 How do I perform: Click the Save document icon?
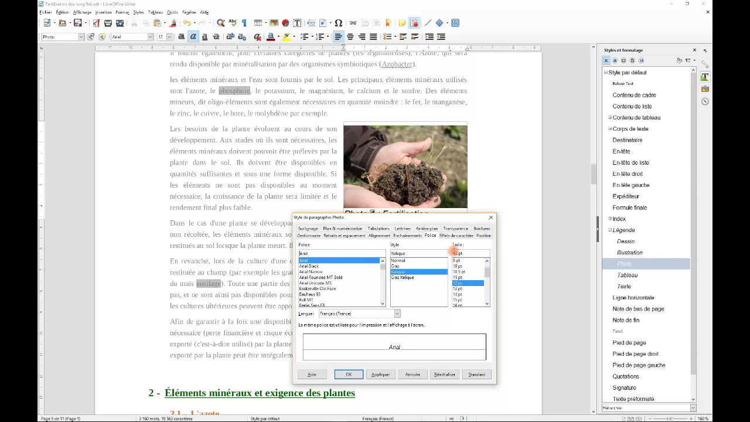(x=77, y=23)
